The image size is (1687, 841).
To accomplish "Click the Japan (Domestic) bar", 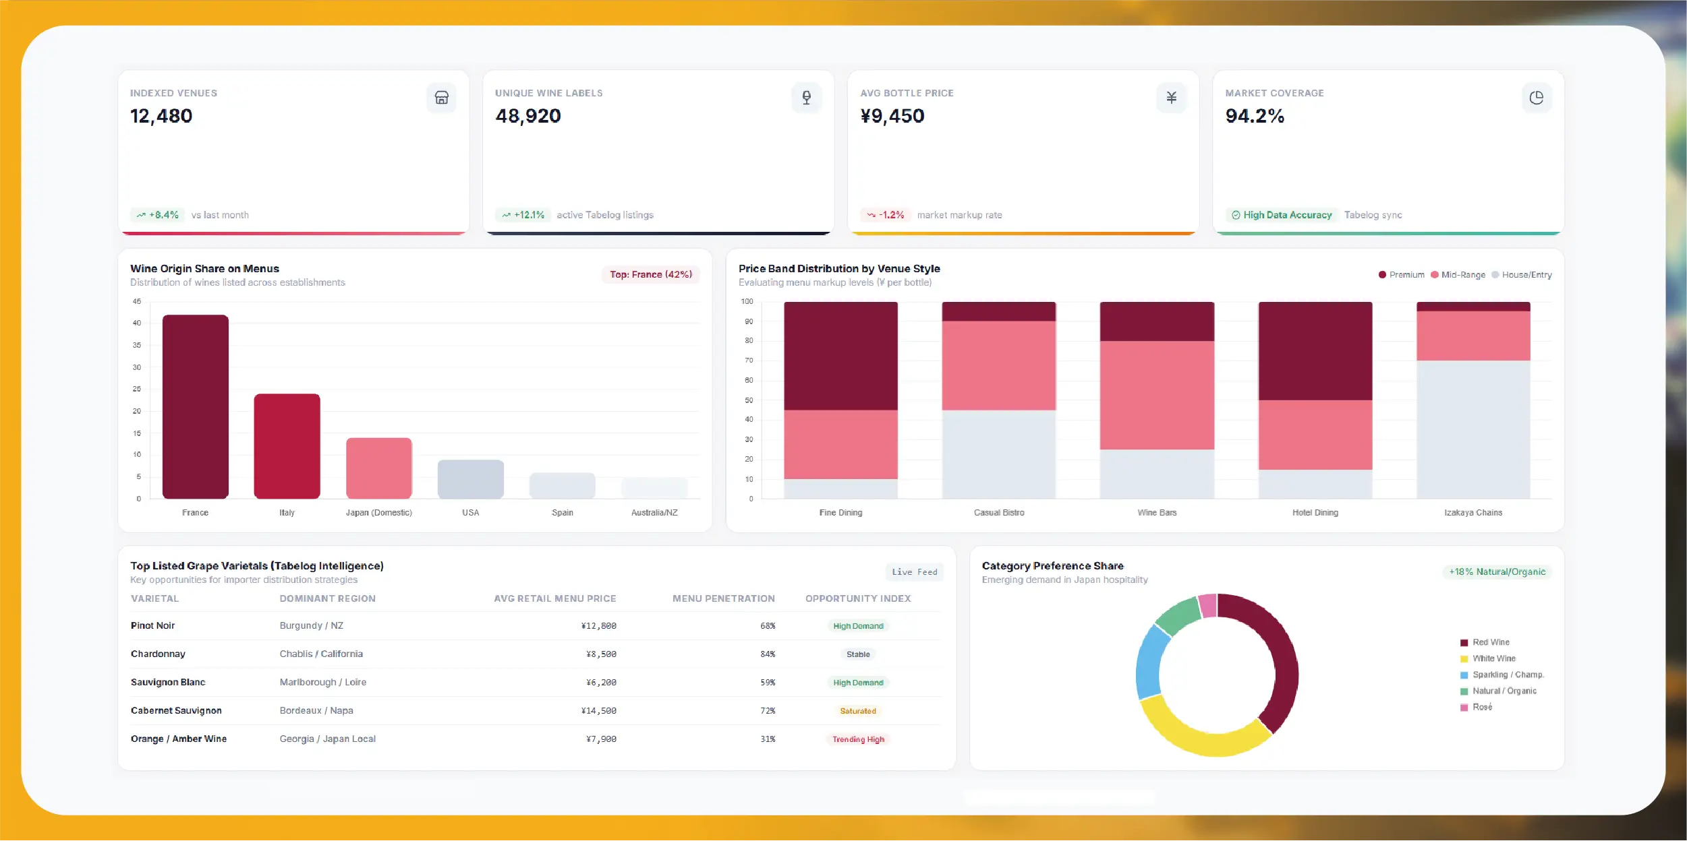I will 378,468.
